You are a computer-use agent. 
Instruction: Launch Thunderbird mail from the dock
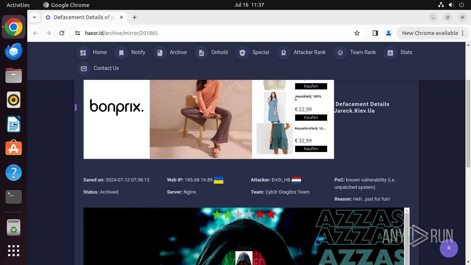[14, 52]
